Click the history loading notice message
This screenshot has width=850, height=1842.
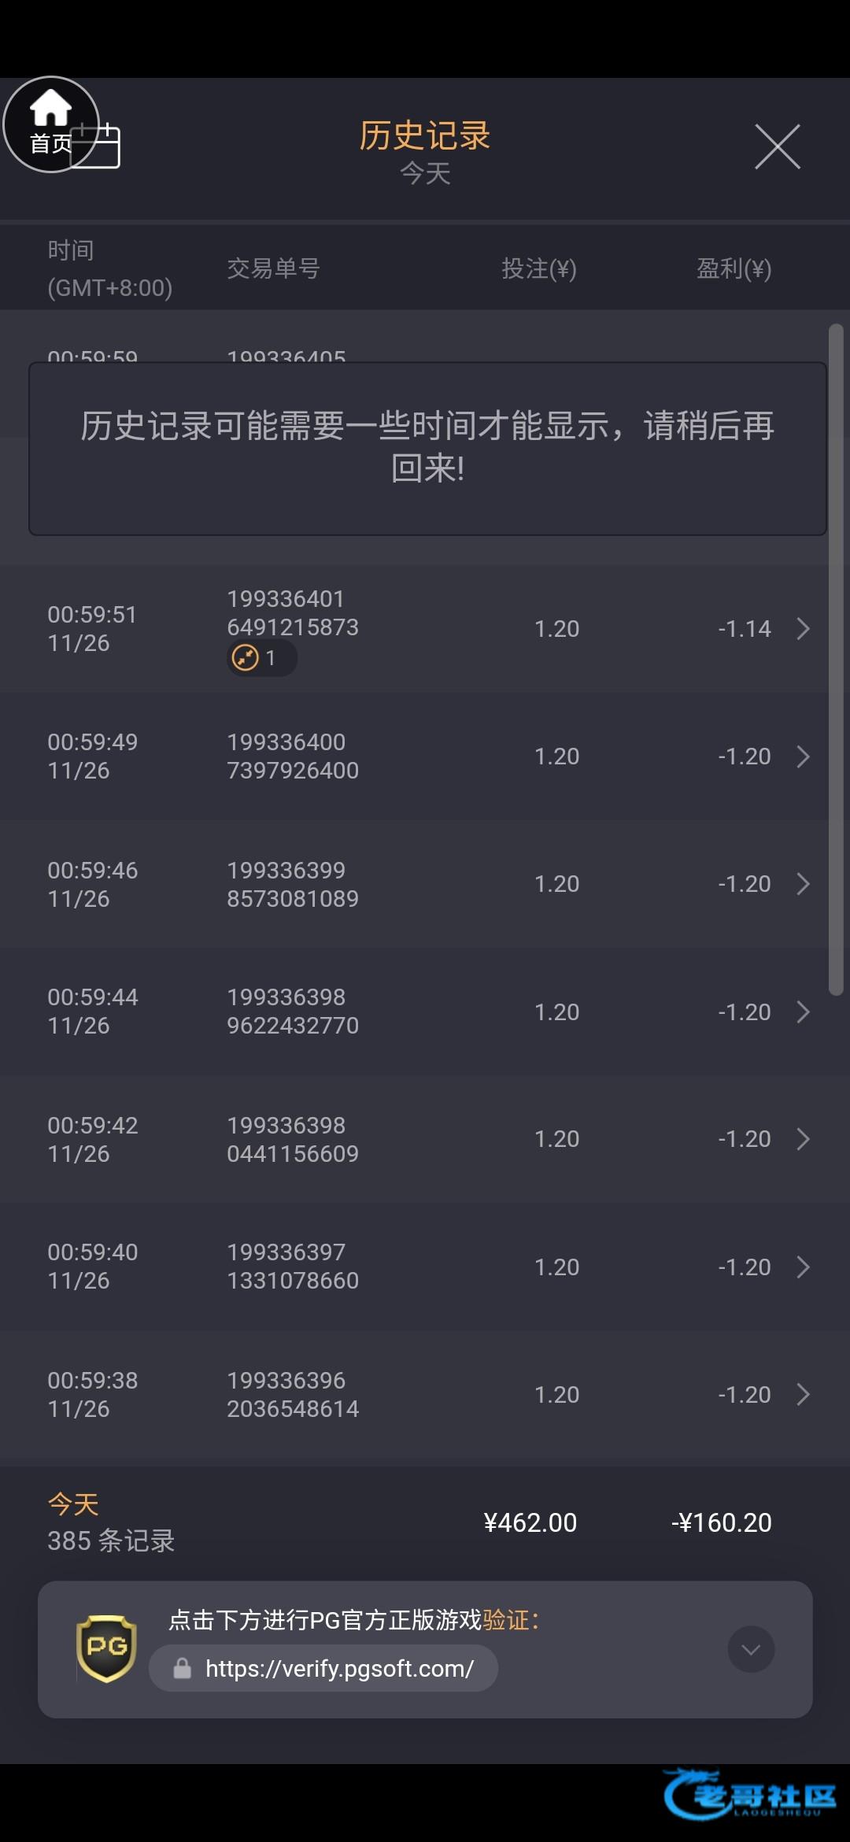point(427,447)
